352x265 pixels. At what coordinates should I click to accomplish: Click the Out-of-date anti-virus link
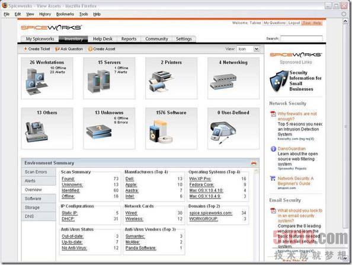coord(72,237)
